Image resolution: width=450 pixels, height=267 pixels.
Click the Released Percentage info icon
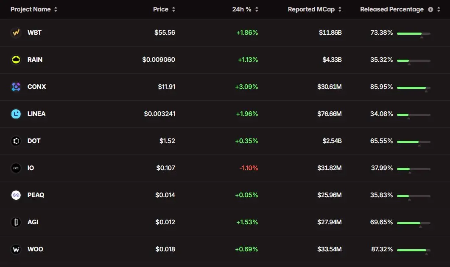click(x=430, y=9)
